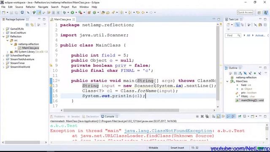Click the Run Last Tool icon
Image resolution: width=270 pixels, height=152 pixels.
tap(80, 12)
